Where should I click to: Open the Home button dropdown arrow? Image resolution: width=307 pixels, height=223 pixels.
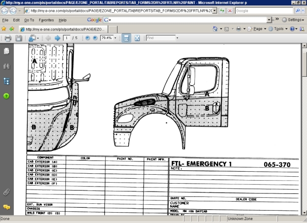tap(221, 29)
